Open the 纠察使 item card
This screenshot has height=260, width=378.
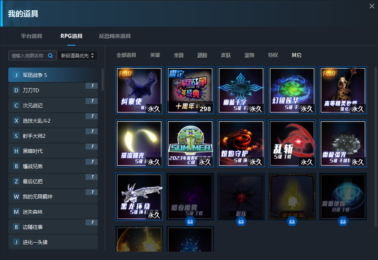pyautogui.click(x=139, y=90)
